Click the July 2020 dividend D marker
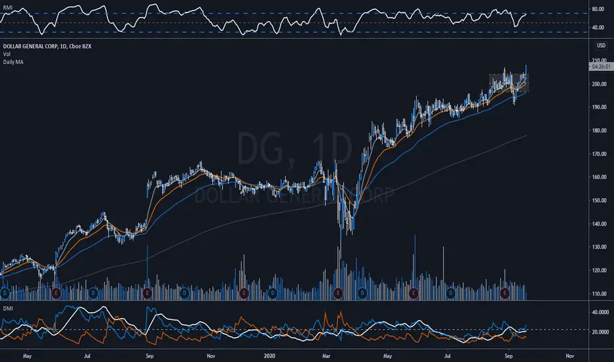 [451, 293]
